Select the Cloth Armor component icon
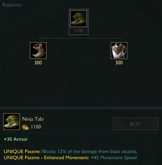Screen dimensions: 162x165 tap(119, 50)
